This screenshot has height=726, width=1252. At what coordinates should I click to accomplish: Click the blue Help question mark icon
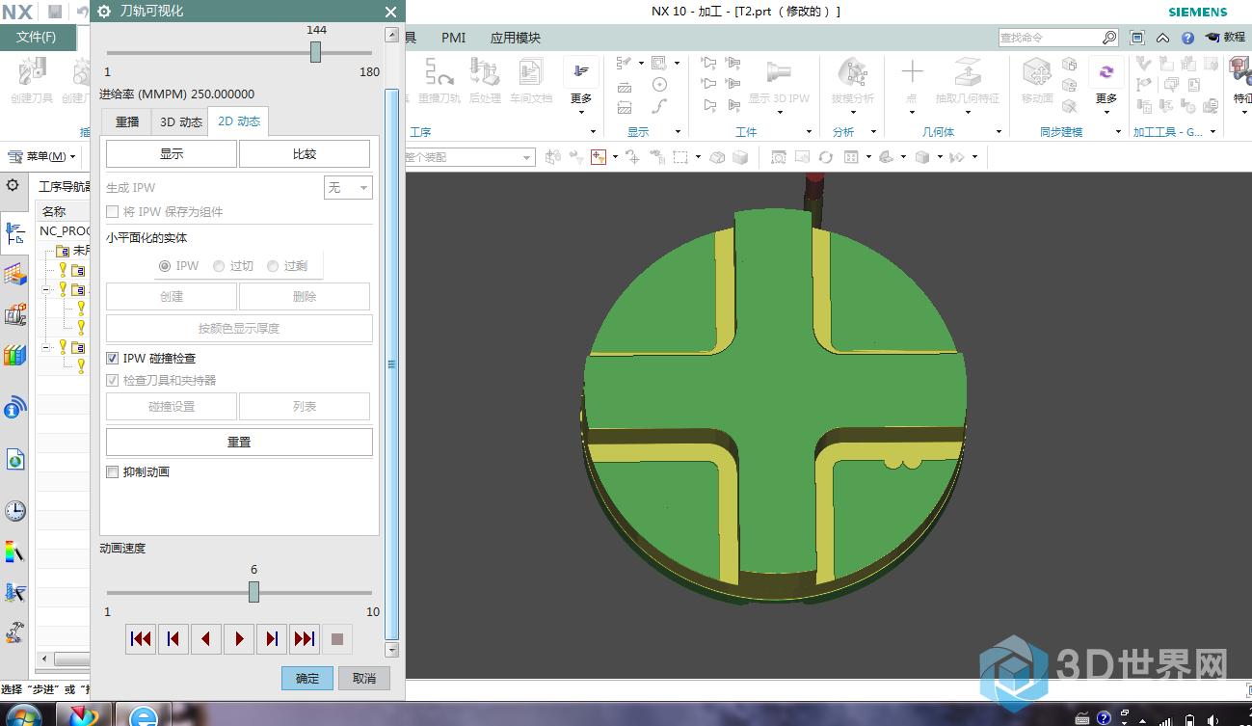1187,38
